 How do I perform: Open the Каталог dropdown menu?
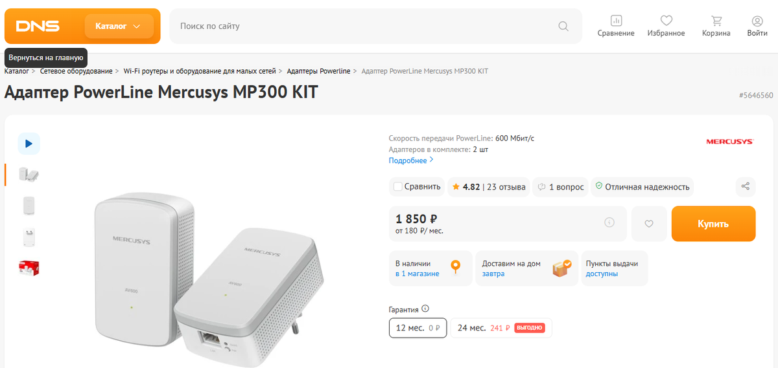(119, 27)
